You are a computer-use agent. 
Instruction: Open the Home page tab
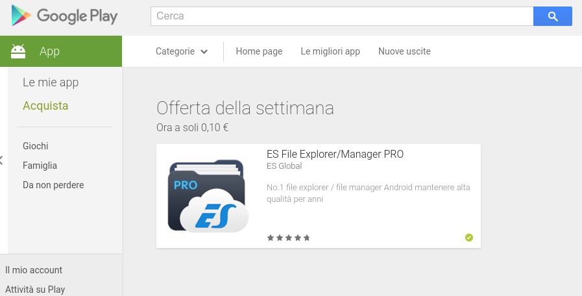pos(259,51)
